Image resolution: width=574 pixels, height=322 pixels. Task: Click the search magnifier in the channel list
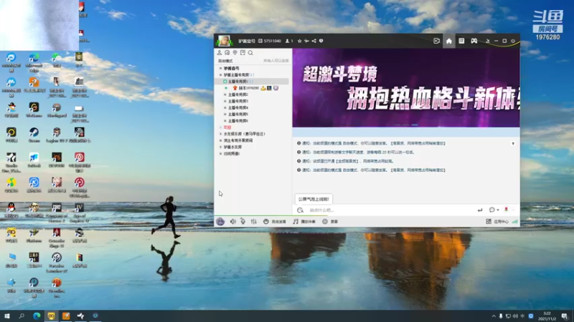[250, 52]
